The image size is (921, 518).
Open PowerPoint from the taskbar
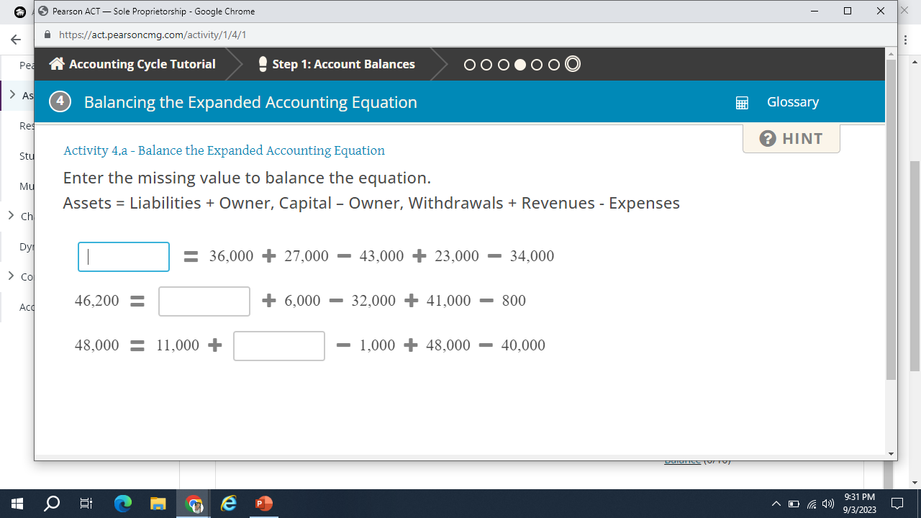click(264, 504)
